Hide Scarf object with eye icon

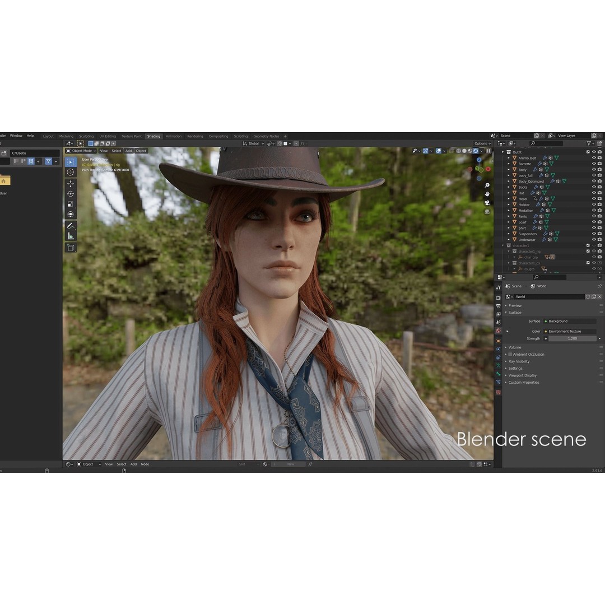tap(594, 222)
